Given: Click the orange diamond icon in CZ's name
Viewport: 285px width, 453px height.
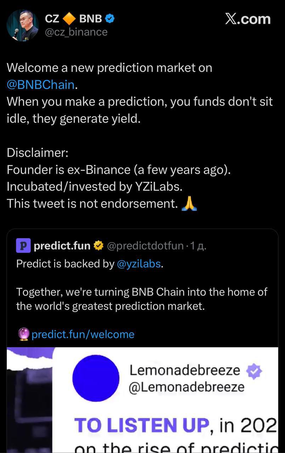Looking at the screenshot, I should (69, 18).
